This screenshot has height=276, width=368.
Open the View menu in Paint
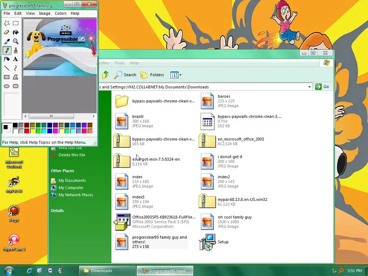(x=30, y=13)
